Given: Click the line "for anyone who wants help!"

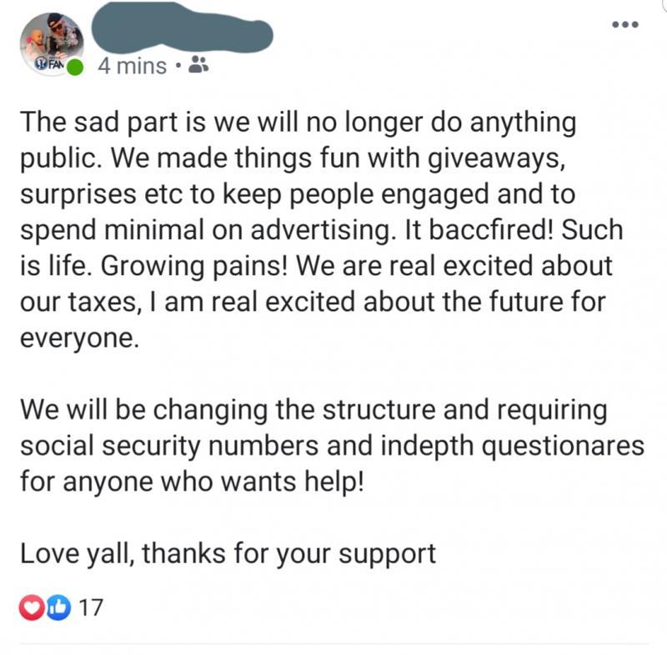Looking at the screenshot, I should [x=192, y=482].
